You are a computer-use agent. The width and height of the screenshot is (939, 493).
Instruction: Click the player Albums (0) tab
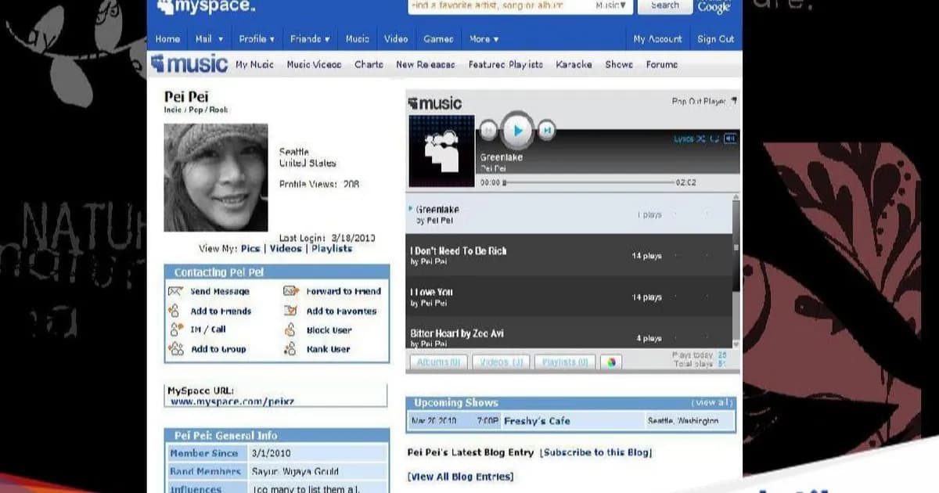click(x=438, y=362)
